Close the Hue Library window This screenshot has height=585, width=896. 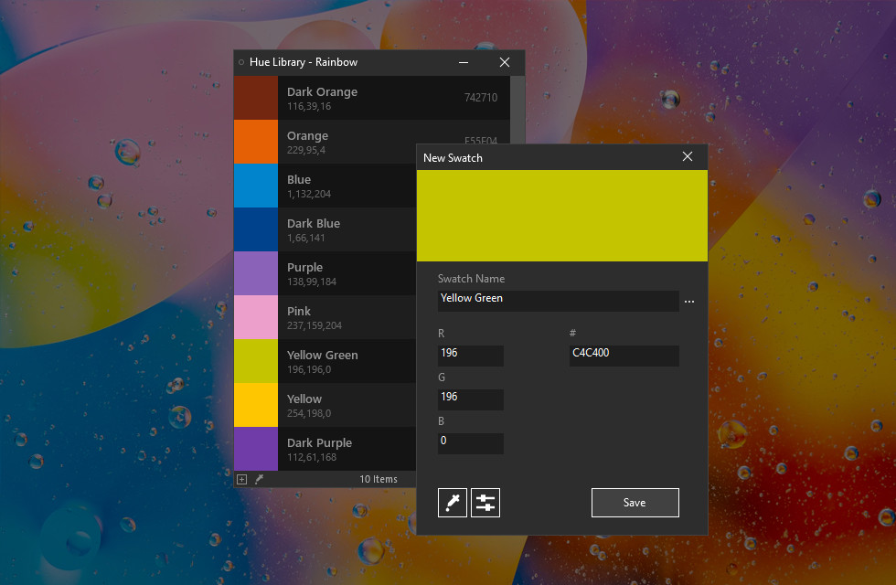(505, 62)
